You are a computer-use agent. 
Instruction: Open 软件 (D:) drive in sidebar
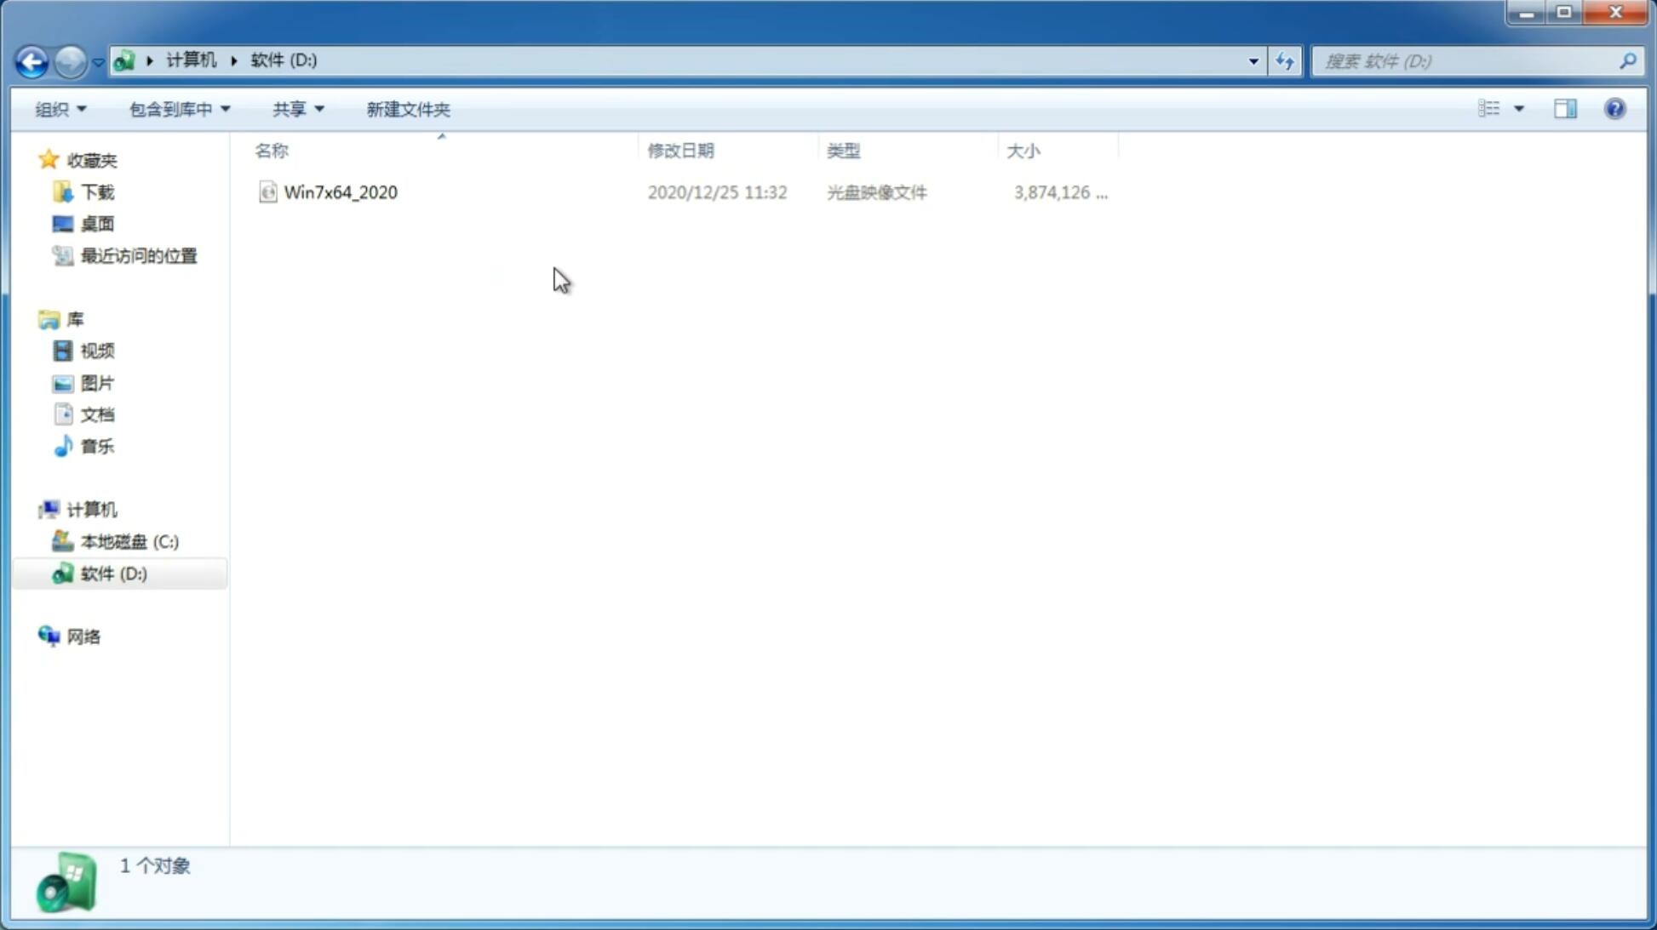click(112, 573)
